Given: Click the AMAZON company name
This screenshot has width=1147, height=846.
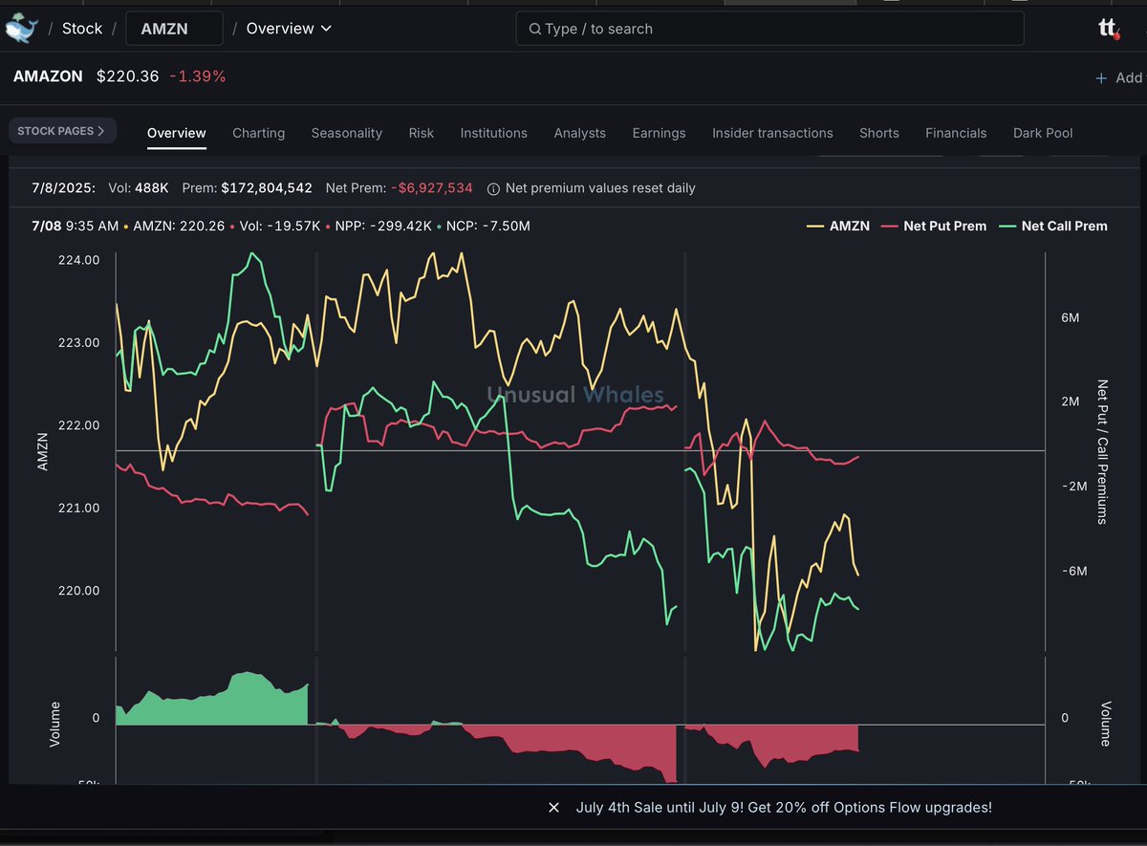Looking at the screenshot, I should 48,76.
